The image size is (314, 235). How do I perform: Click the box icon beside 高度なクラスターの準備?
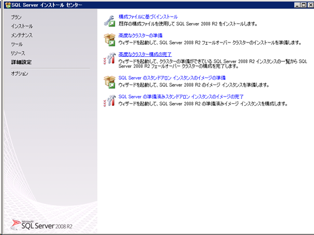(109, 40)
